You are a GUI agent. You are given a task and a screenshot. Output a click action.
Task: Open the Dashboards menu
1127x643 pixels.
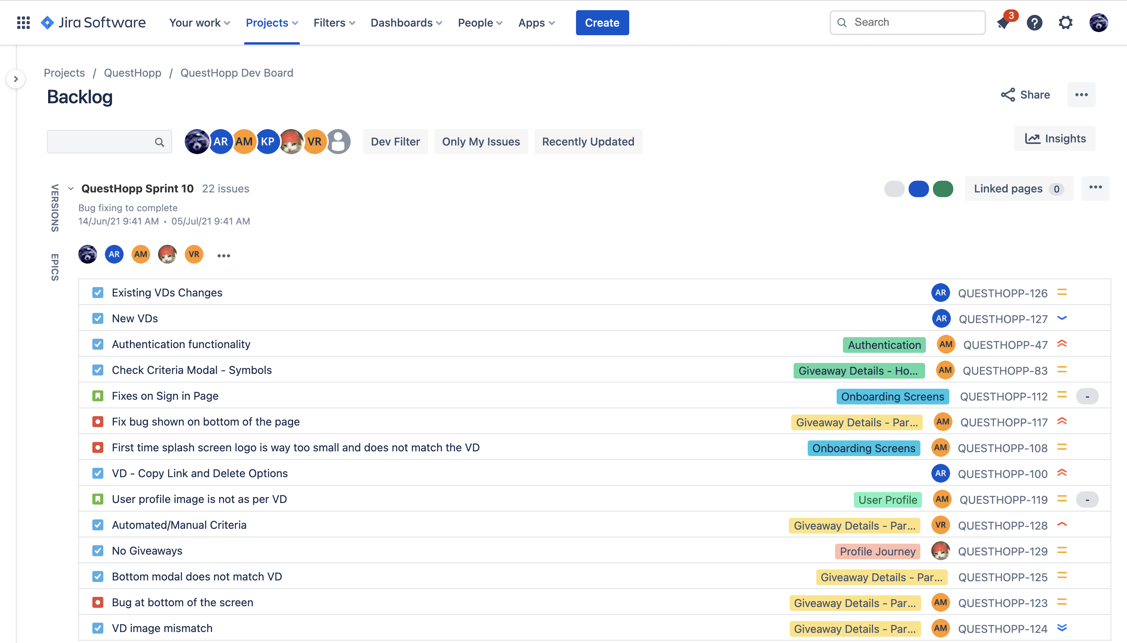coord(406,23)
